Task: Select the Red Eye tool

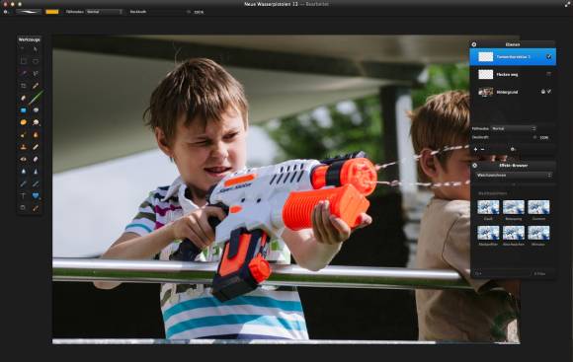Action: [23, 159]
